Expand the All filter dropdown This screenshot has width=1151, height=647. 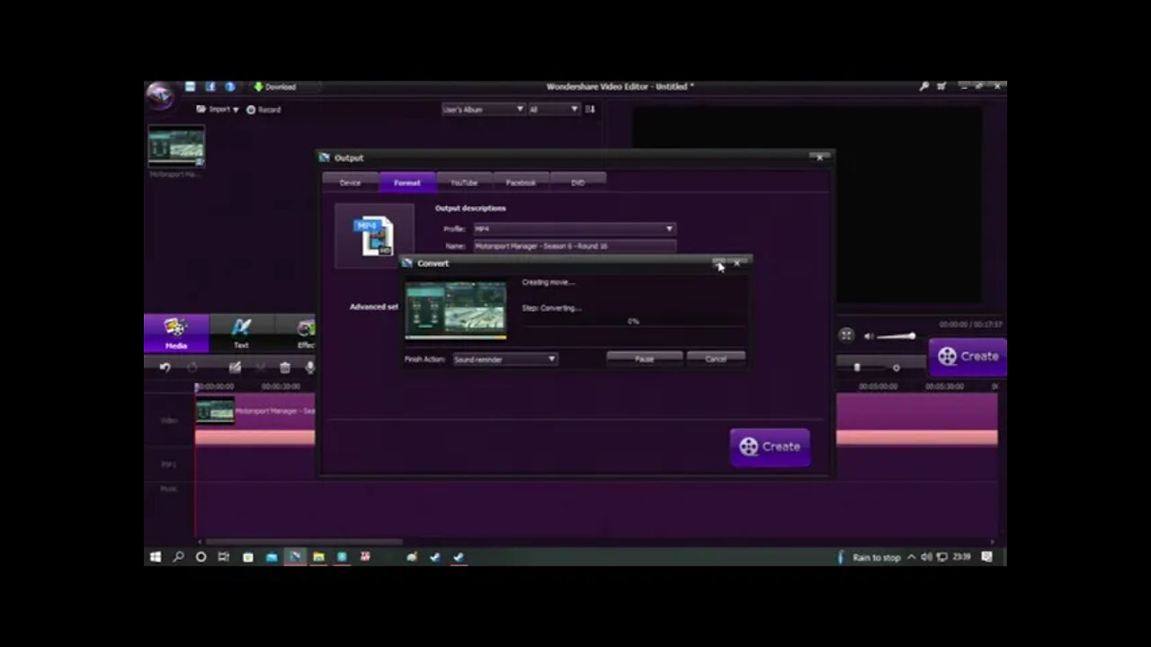pyautogui.click(x=553, y=109)
